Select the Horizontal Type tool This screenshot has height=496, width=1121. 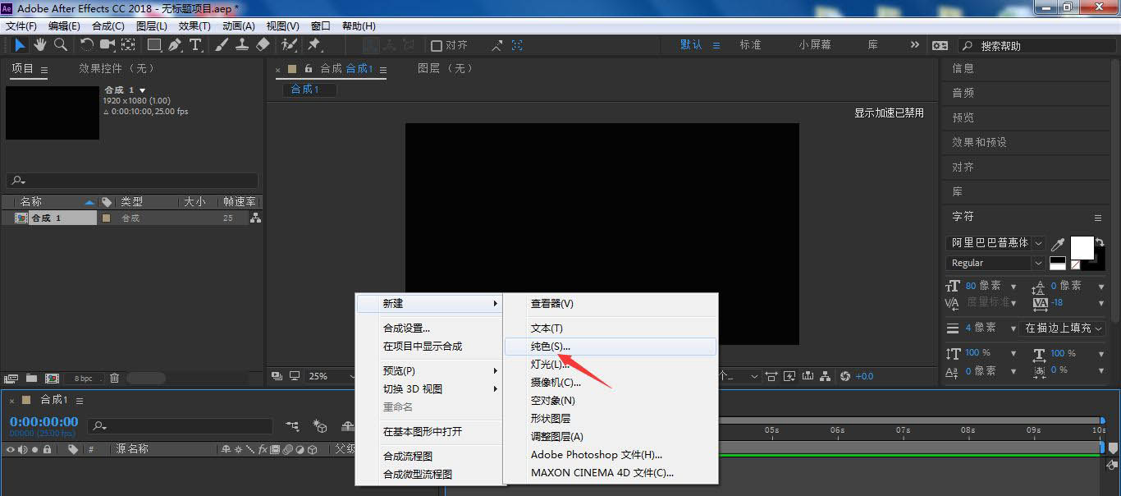195,45
